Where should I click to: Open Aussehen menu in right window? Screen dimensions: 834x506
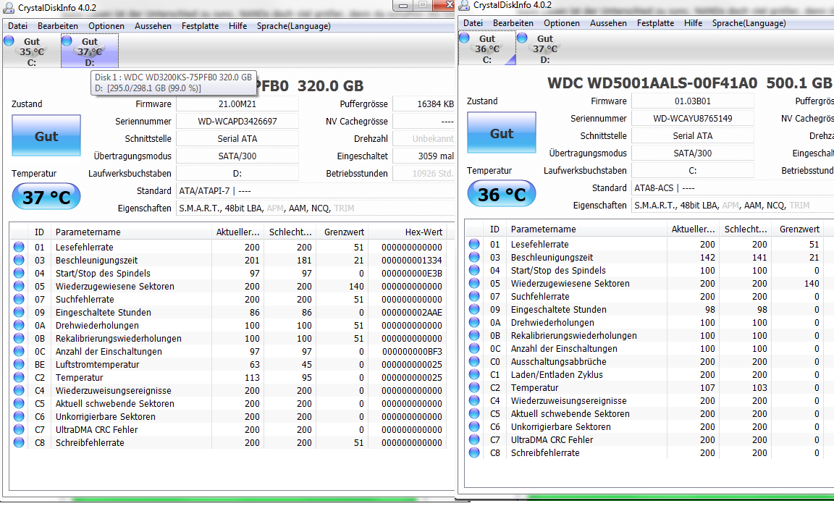pos(608,23)
